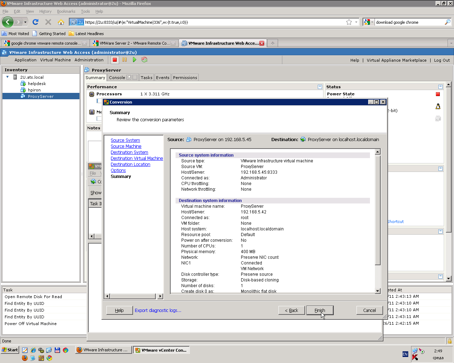The image size is (454, 363).
Task: Click the Google search input field
Action: (x=410, y=22)
